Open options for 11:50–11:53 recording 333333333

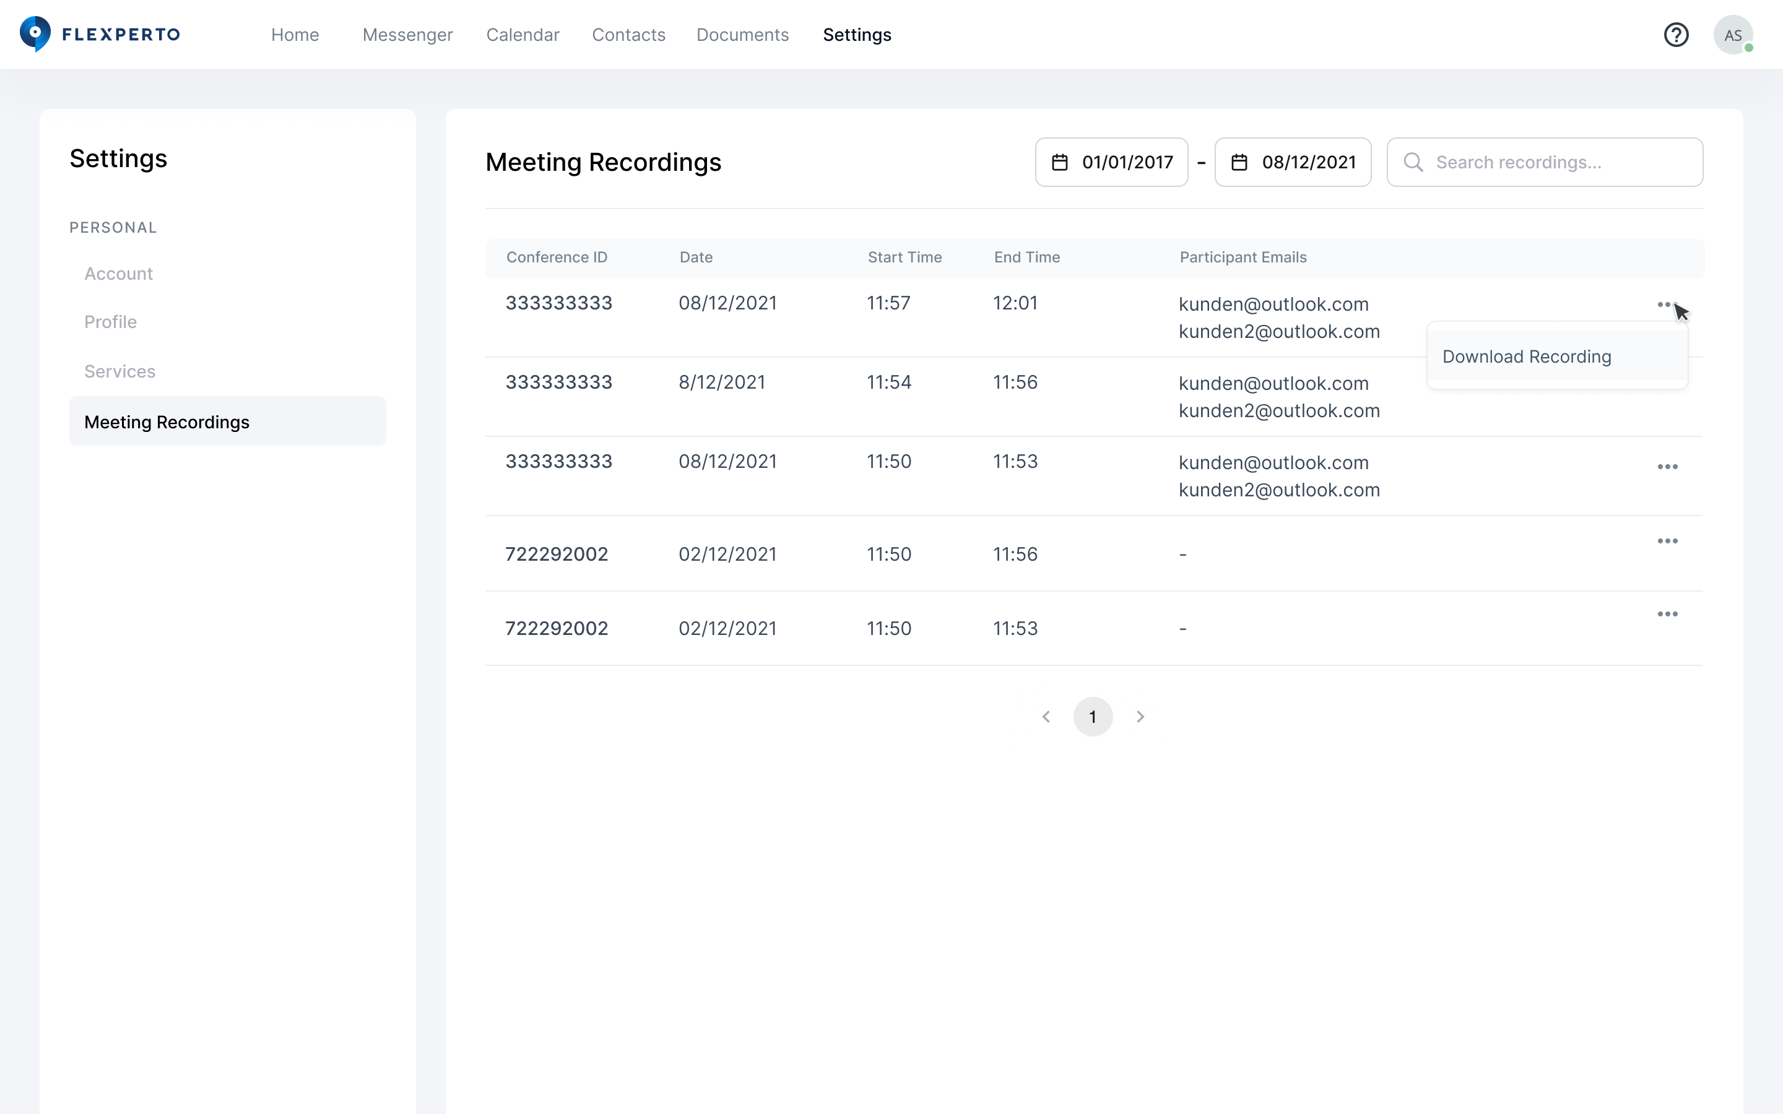click(1667, 467)
